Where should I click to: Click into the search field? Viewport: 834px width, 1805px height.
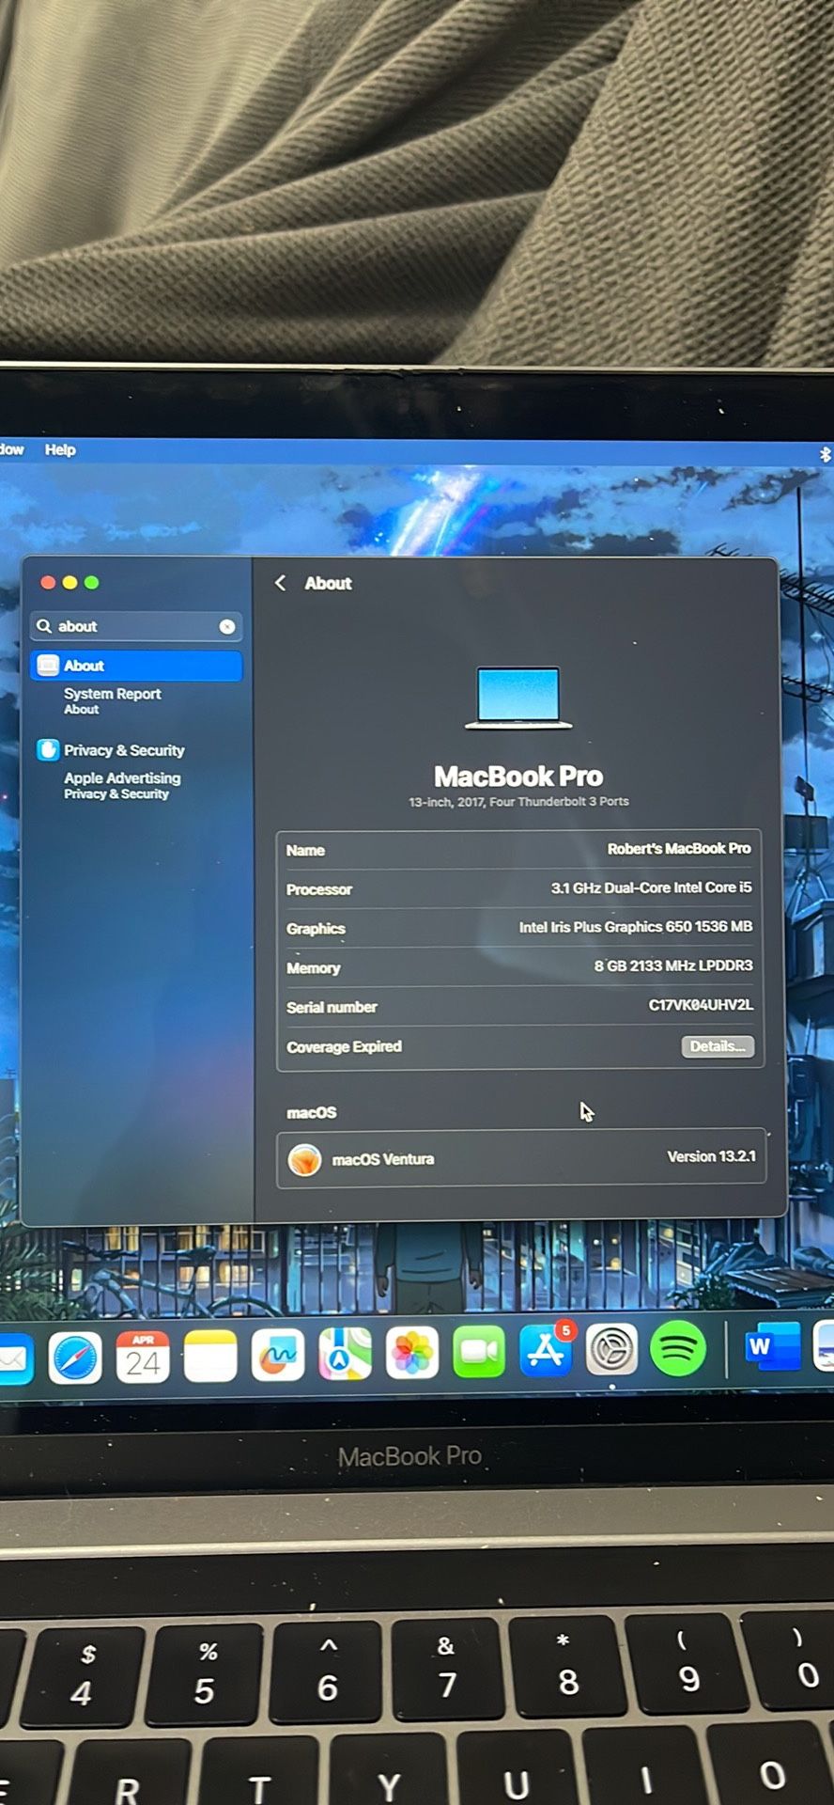(x=136, y=626)
